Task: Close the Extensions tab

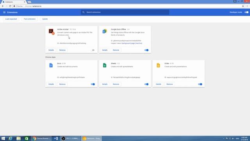Action: 25,2
